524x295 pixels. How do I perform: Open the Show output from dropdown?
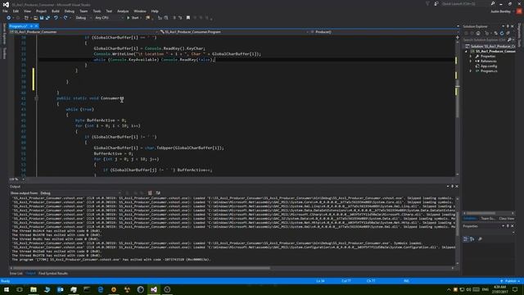pos(80,193)
